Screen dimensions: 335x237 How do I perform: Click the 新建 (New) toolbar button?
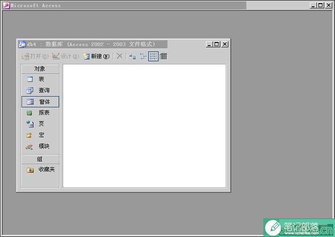(x=96, y=56)
